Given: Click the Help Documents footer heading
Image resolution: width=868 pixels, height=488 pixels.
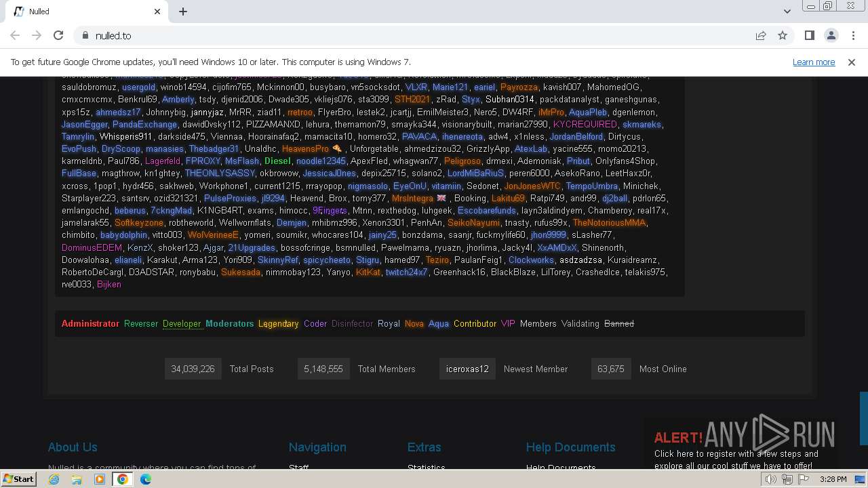Looking at the screenshot, I should tap(570, 447).
